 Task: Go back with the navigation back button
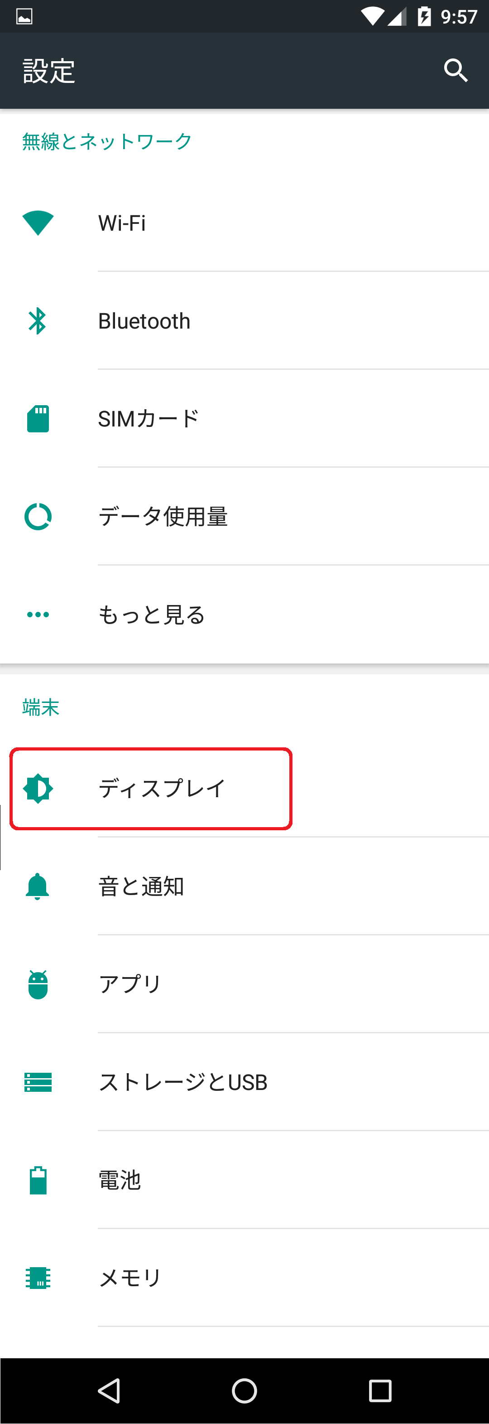(x=109, y=1390)
